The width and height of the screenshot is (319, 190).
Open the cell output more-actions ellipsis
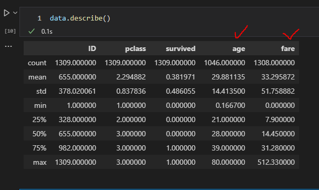[x=8, y=46]
